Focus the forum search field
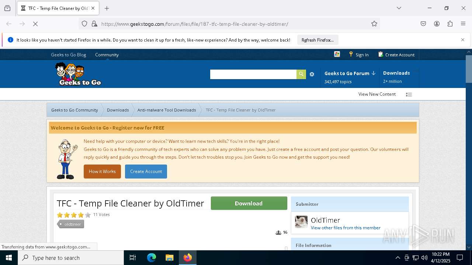 click(x=253, y=74)
